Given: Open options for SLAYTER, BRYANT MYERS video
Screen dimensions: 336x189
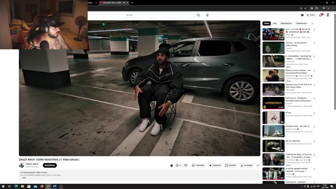Looking at the screenshot, I should (314, 169).
